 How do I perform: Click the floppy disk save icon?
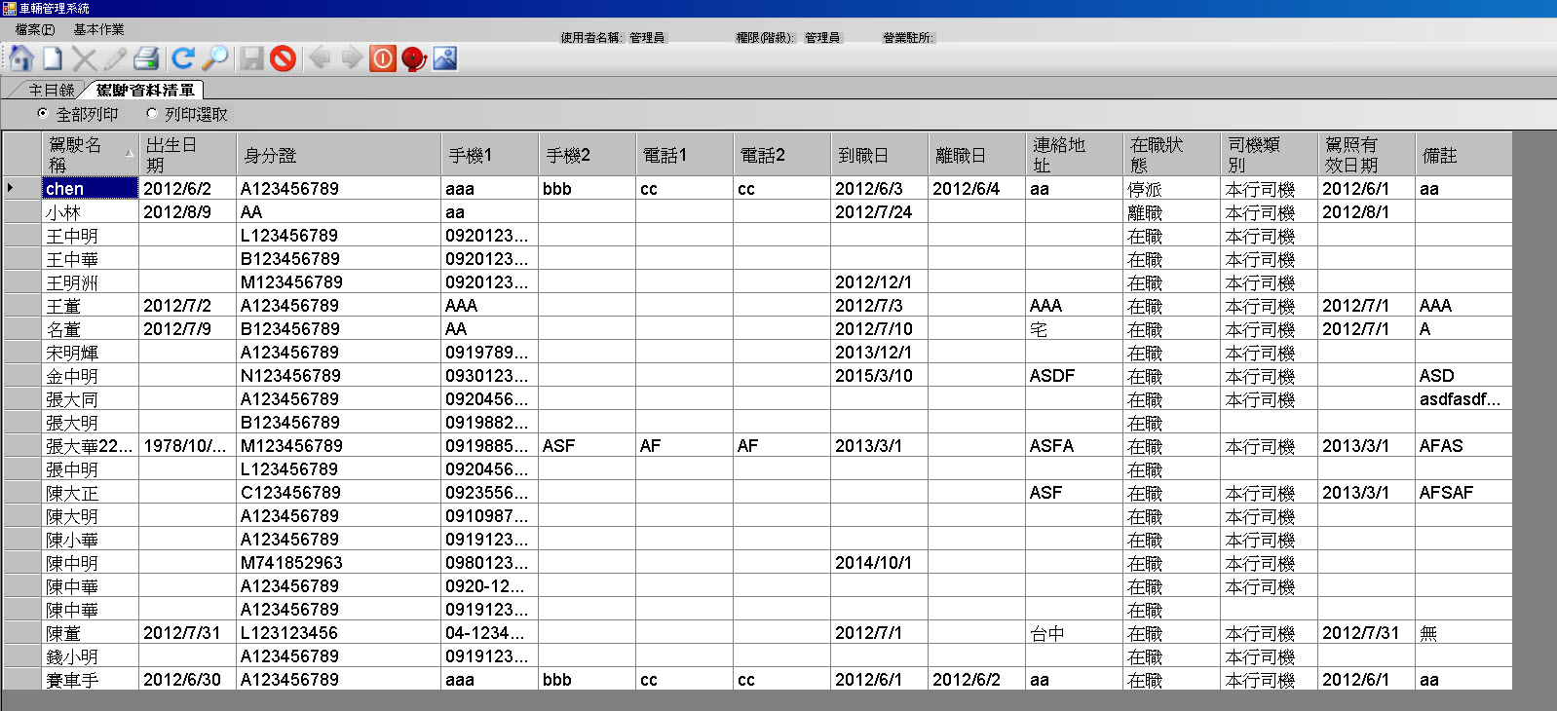pyautogui.click(x=251, y=58)
